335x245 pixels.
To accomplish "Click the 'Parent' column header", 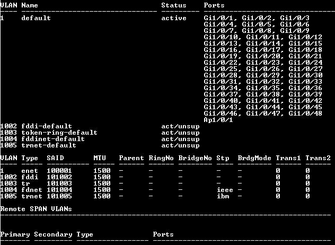I will 131,158.
